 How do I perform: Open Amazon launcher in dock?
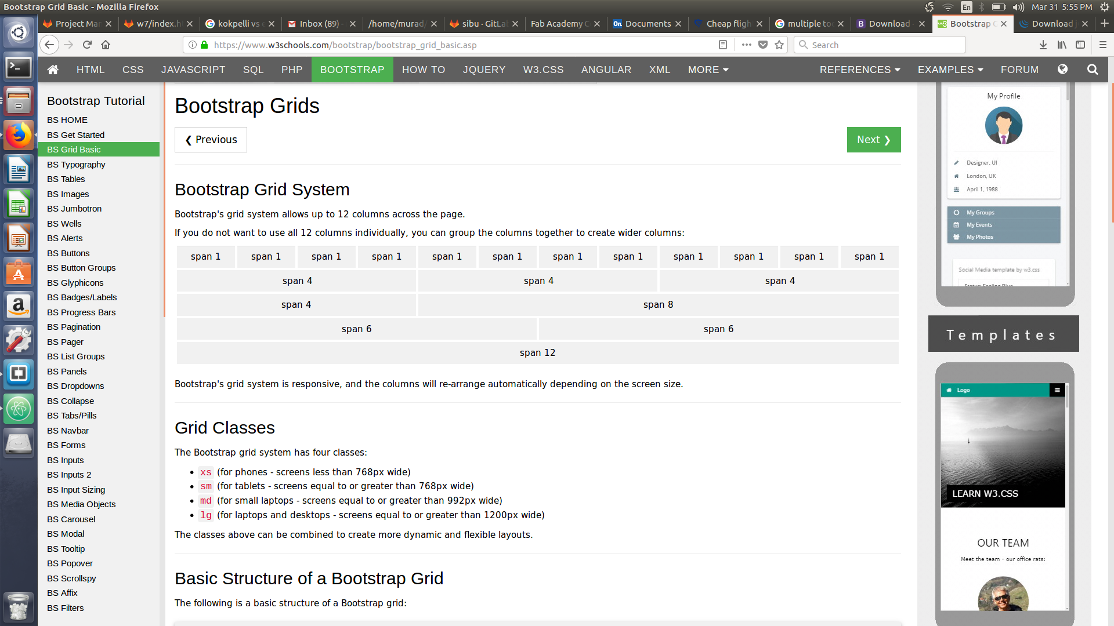tap(19, 306)
